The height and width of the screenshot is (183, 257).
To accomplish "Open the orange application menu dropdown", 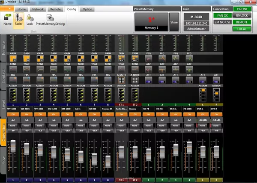I will [x=7, y=9].
